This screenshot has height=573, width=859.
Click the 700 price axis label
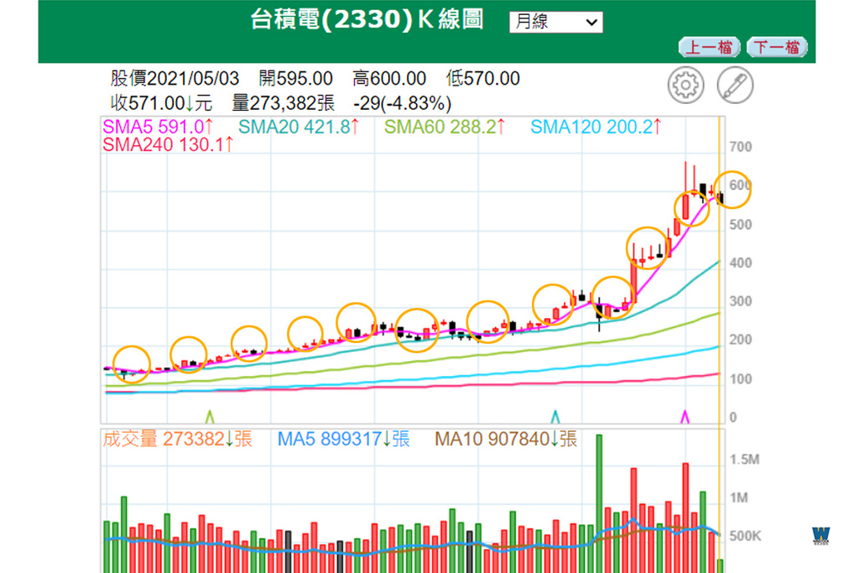(741, 147)
